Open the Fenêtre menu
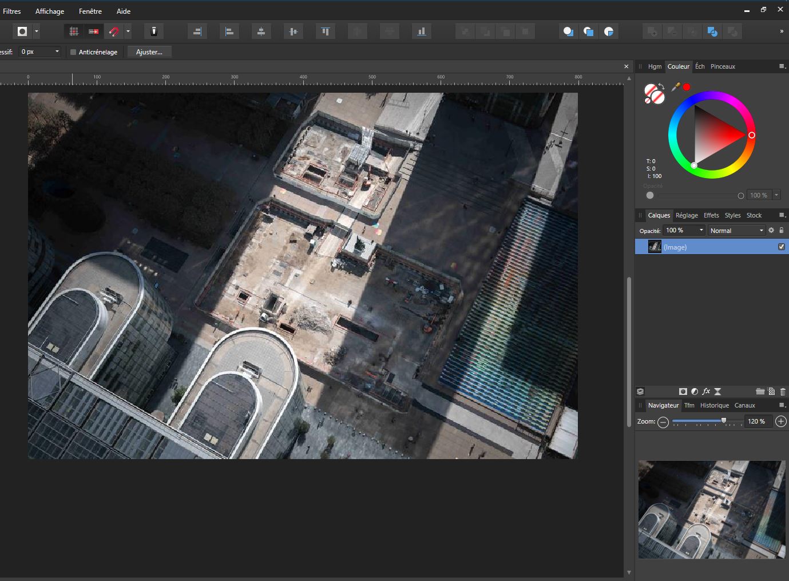Image resolution: width=789 pixels, height=581 pixels. coord(90,11)
